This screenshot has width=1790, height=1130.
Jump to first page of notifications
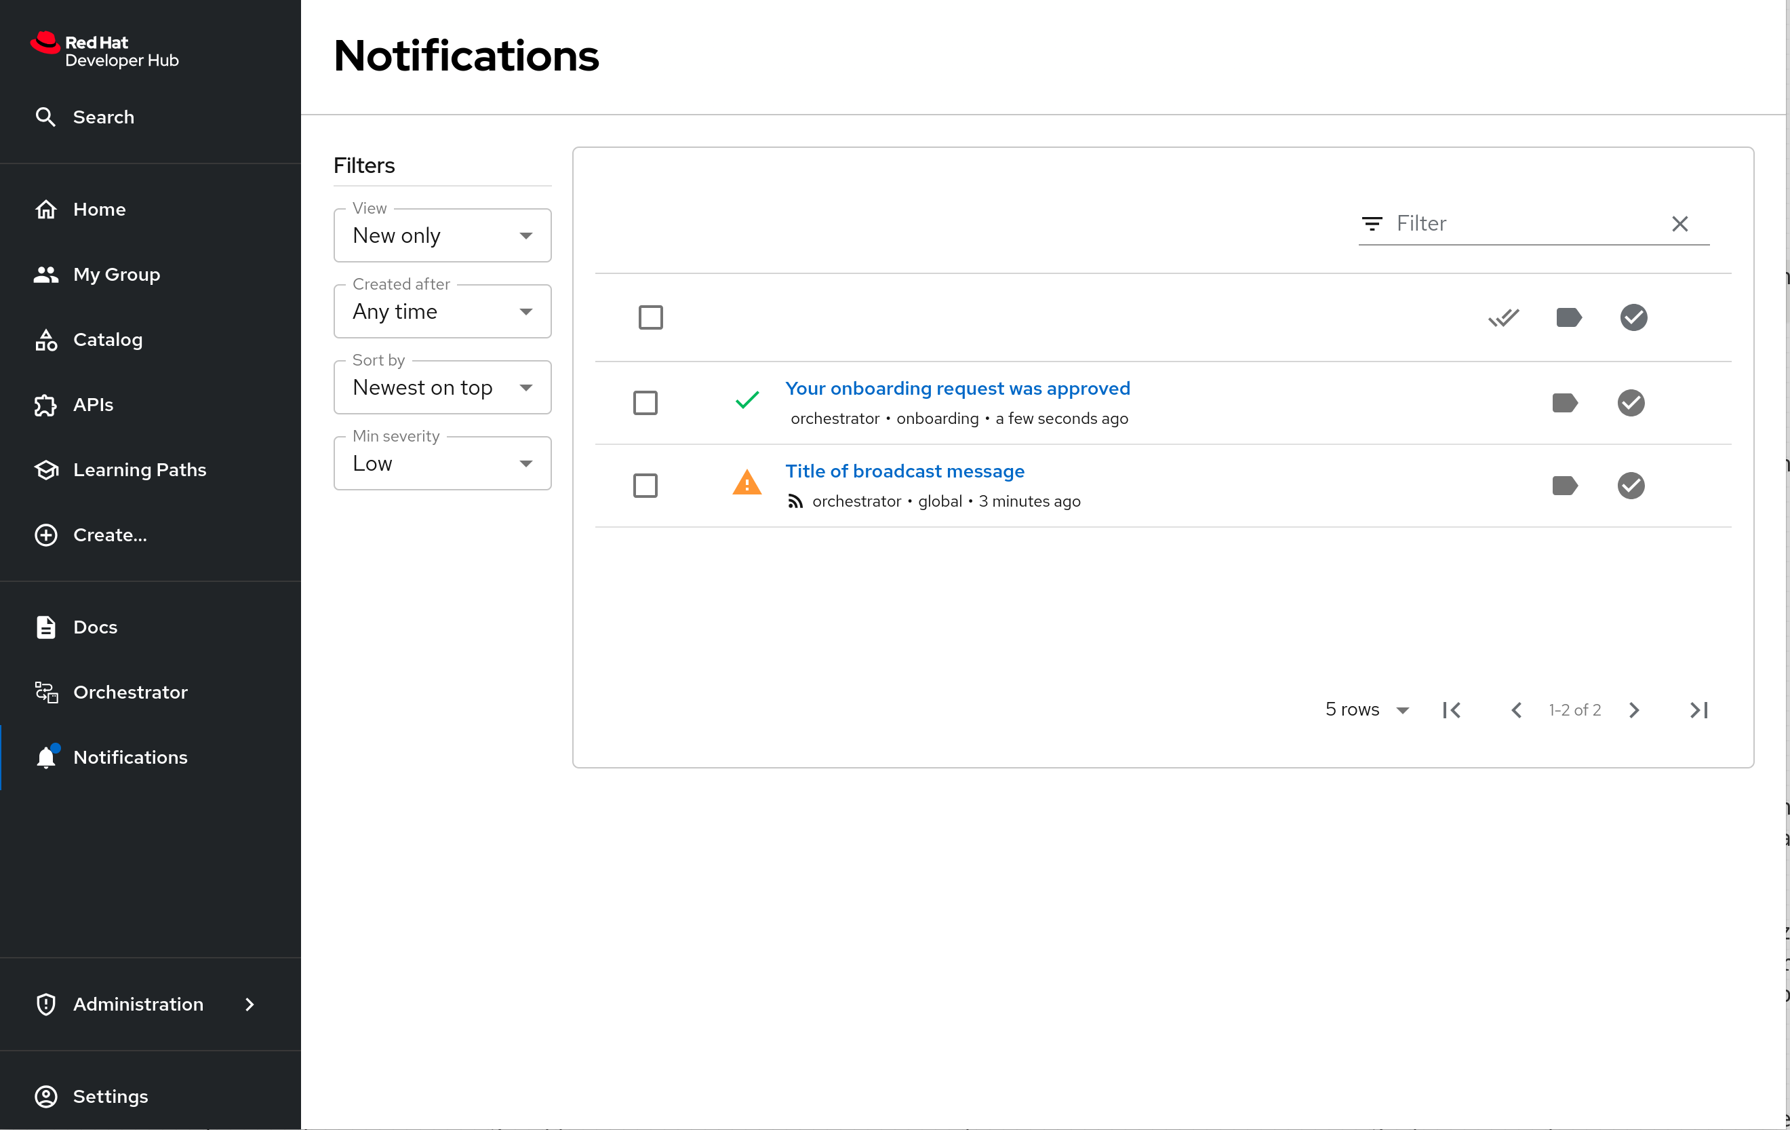tap(1451, 710)
